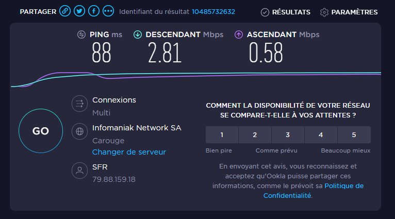
Task: Select rating 5 Beaucoup mieux
Action: (x=354, y=135)
